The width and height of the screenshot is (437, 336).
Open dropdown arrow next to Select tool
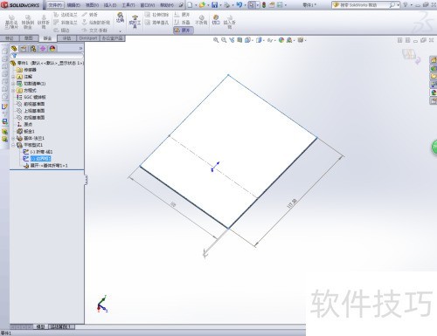(x=258, y=5)
